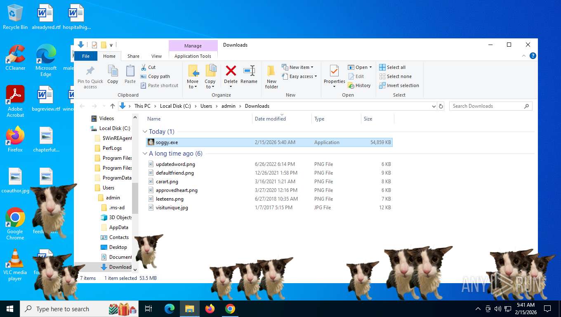Image resolution: width=561 pixels, height=317 pixels.
Task: Click the Back navigation arrow
Action: click(82, 106)
